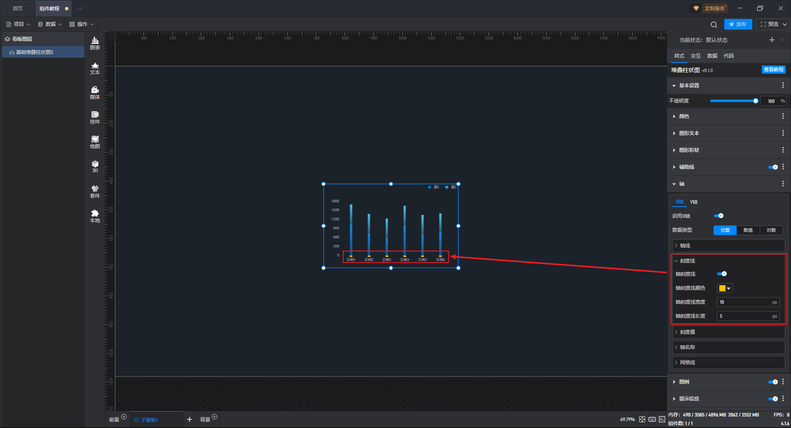Click the fit-to-screen icon in status bar
This screenshot has width=791, height=428.
[642, 419]
